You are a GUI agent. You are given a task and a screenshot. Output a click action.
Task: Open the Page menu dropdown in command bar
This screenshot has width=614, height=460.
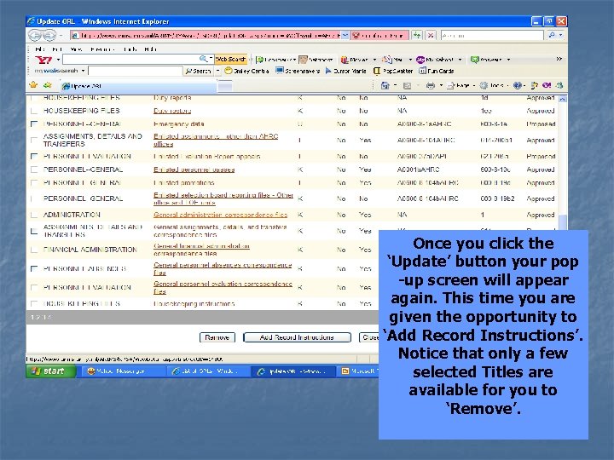(x=460, y=85)
